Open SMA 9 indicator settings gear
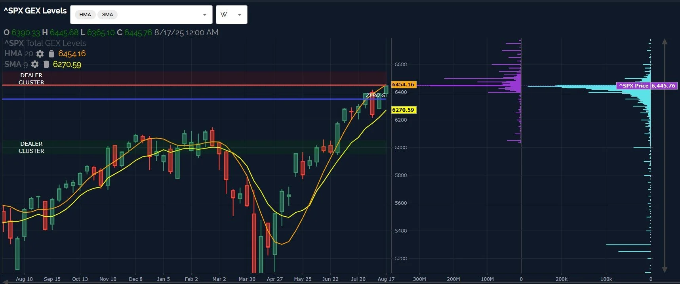The height and width of the screenshot is (284, 680). pos(35,64)
